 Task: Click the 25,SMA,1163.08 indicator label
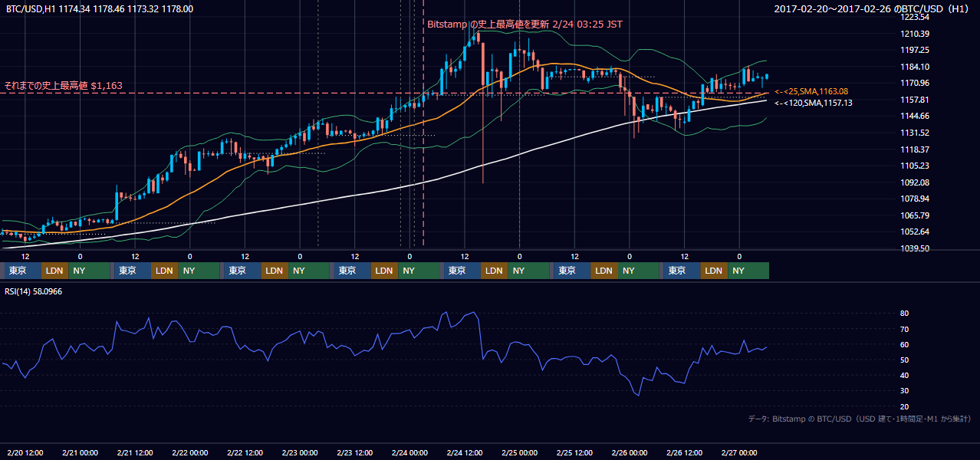[x=811, y=91]
